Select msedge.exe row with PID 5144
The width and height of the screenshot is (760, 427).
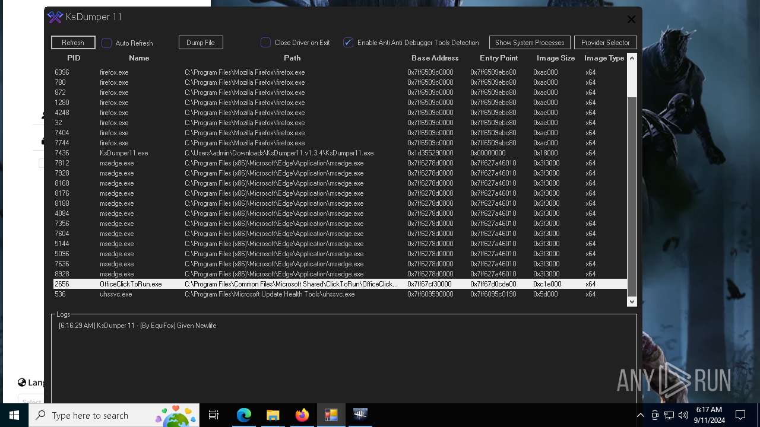point(340,244)
